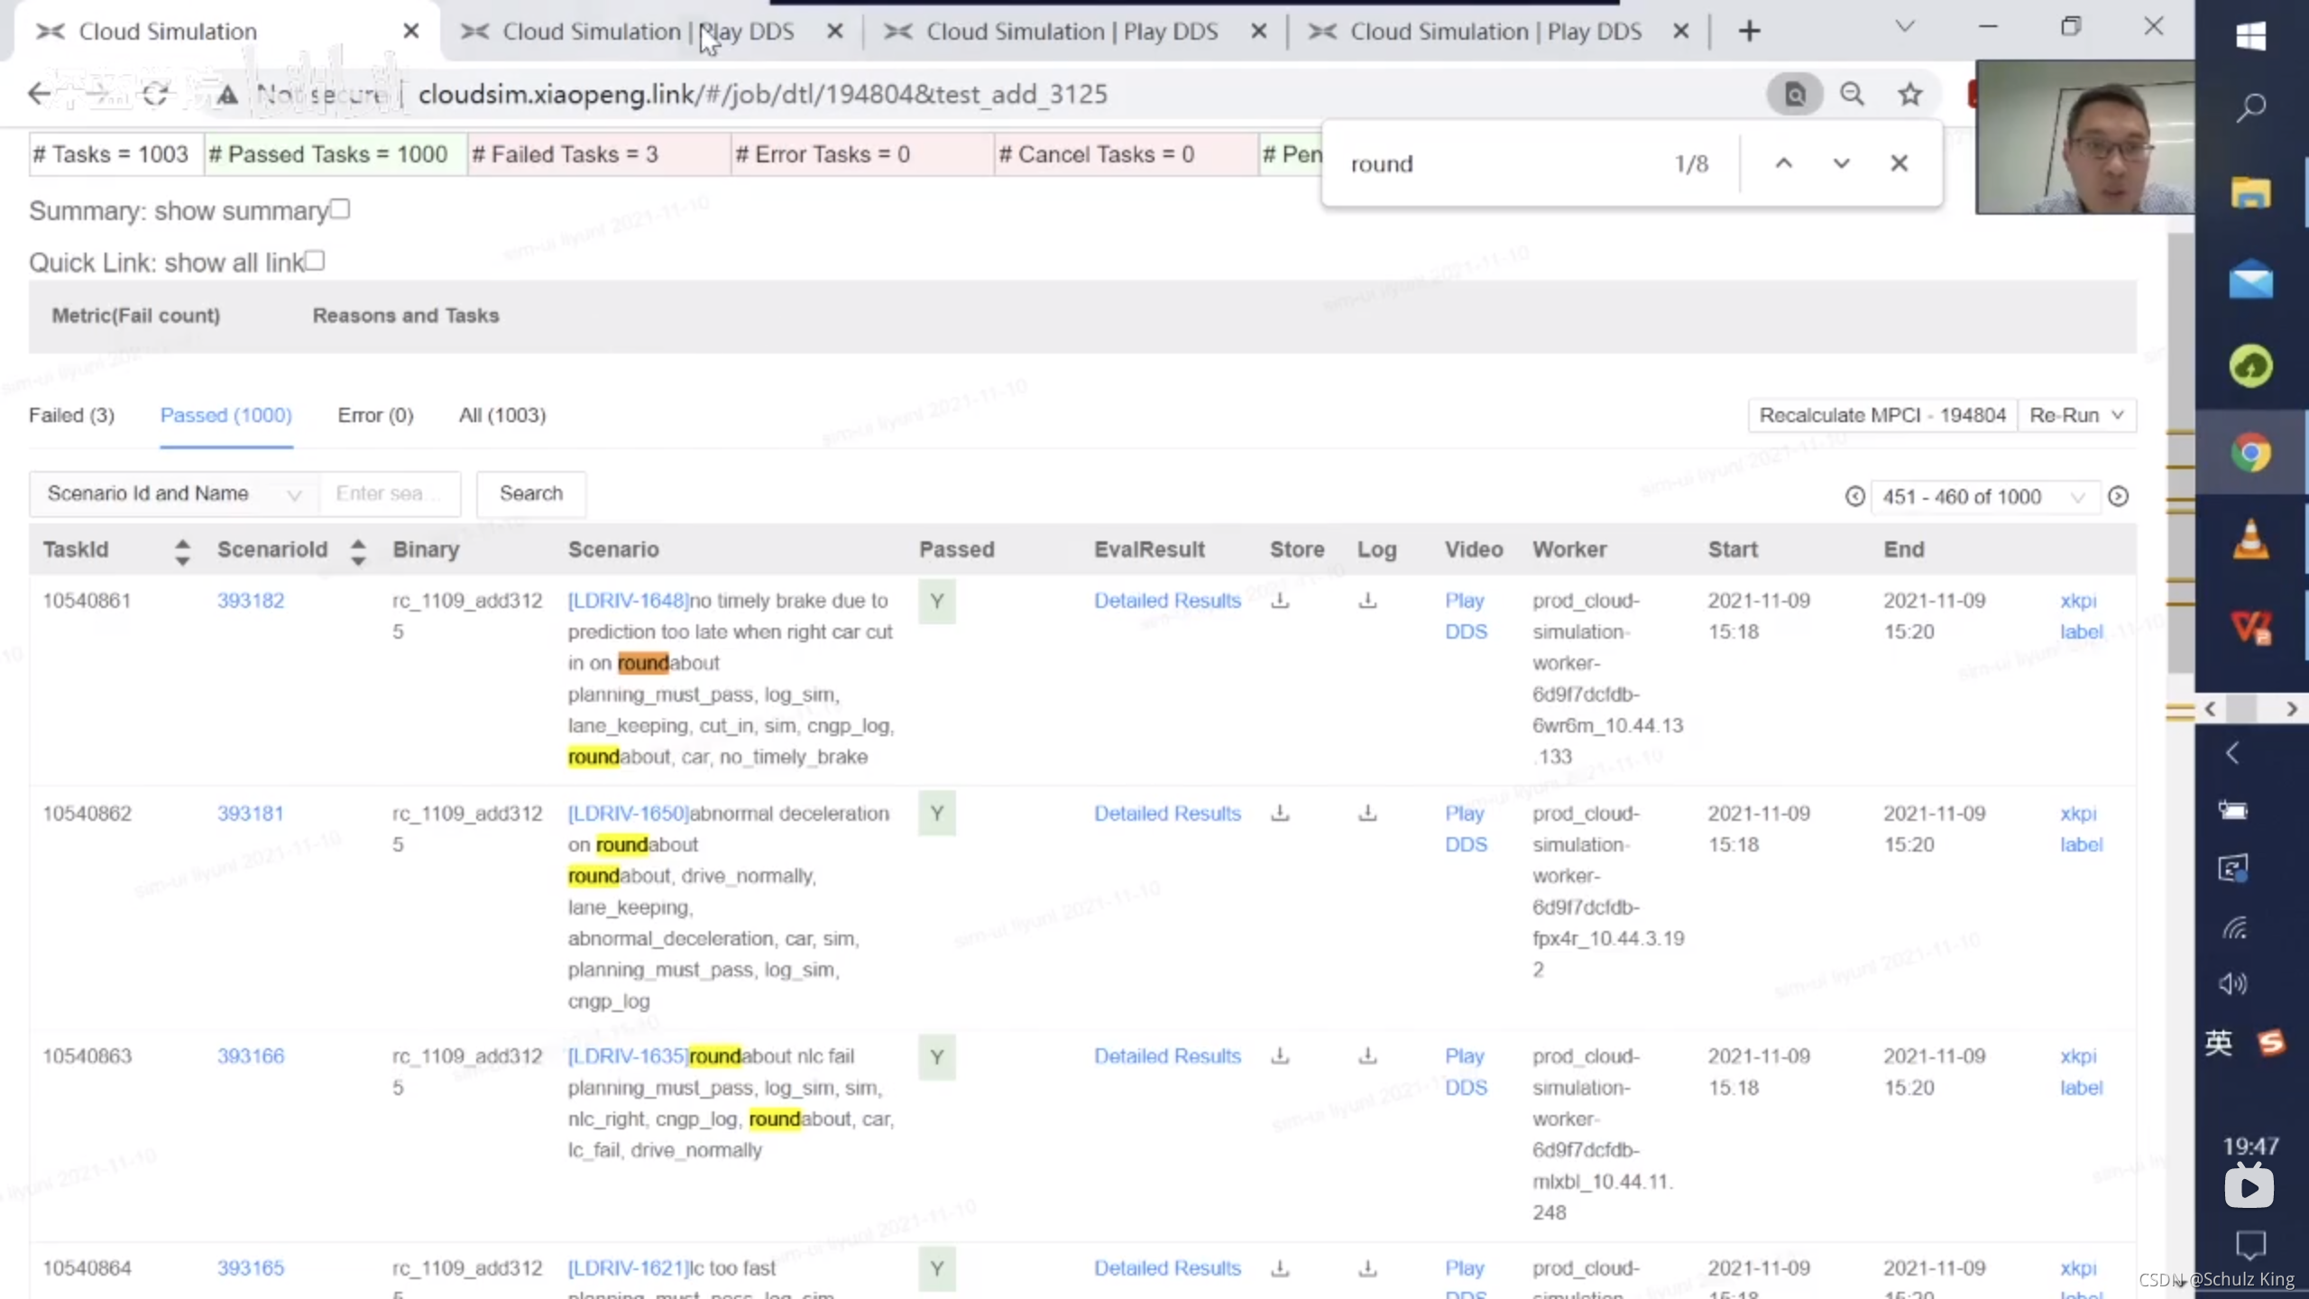Open Chrome from the Windows taskbar
2309x1299 pixels.
[x=2250, y=453]
